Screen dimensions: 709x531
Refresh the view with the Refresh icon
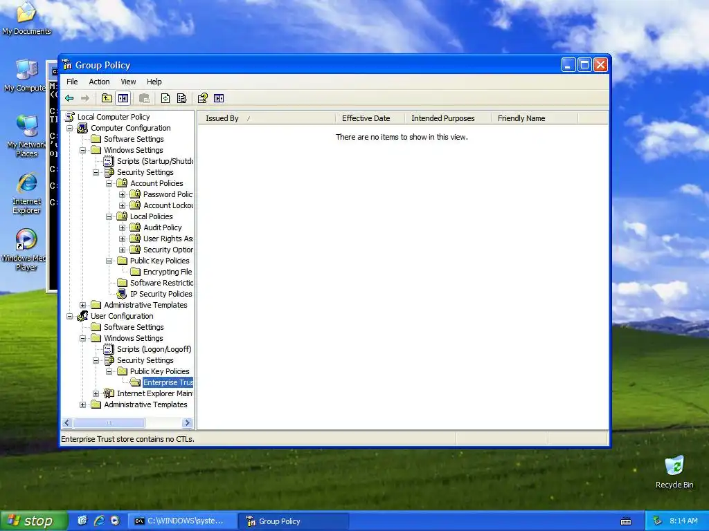click(165, 98)
